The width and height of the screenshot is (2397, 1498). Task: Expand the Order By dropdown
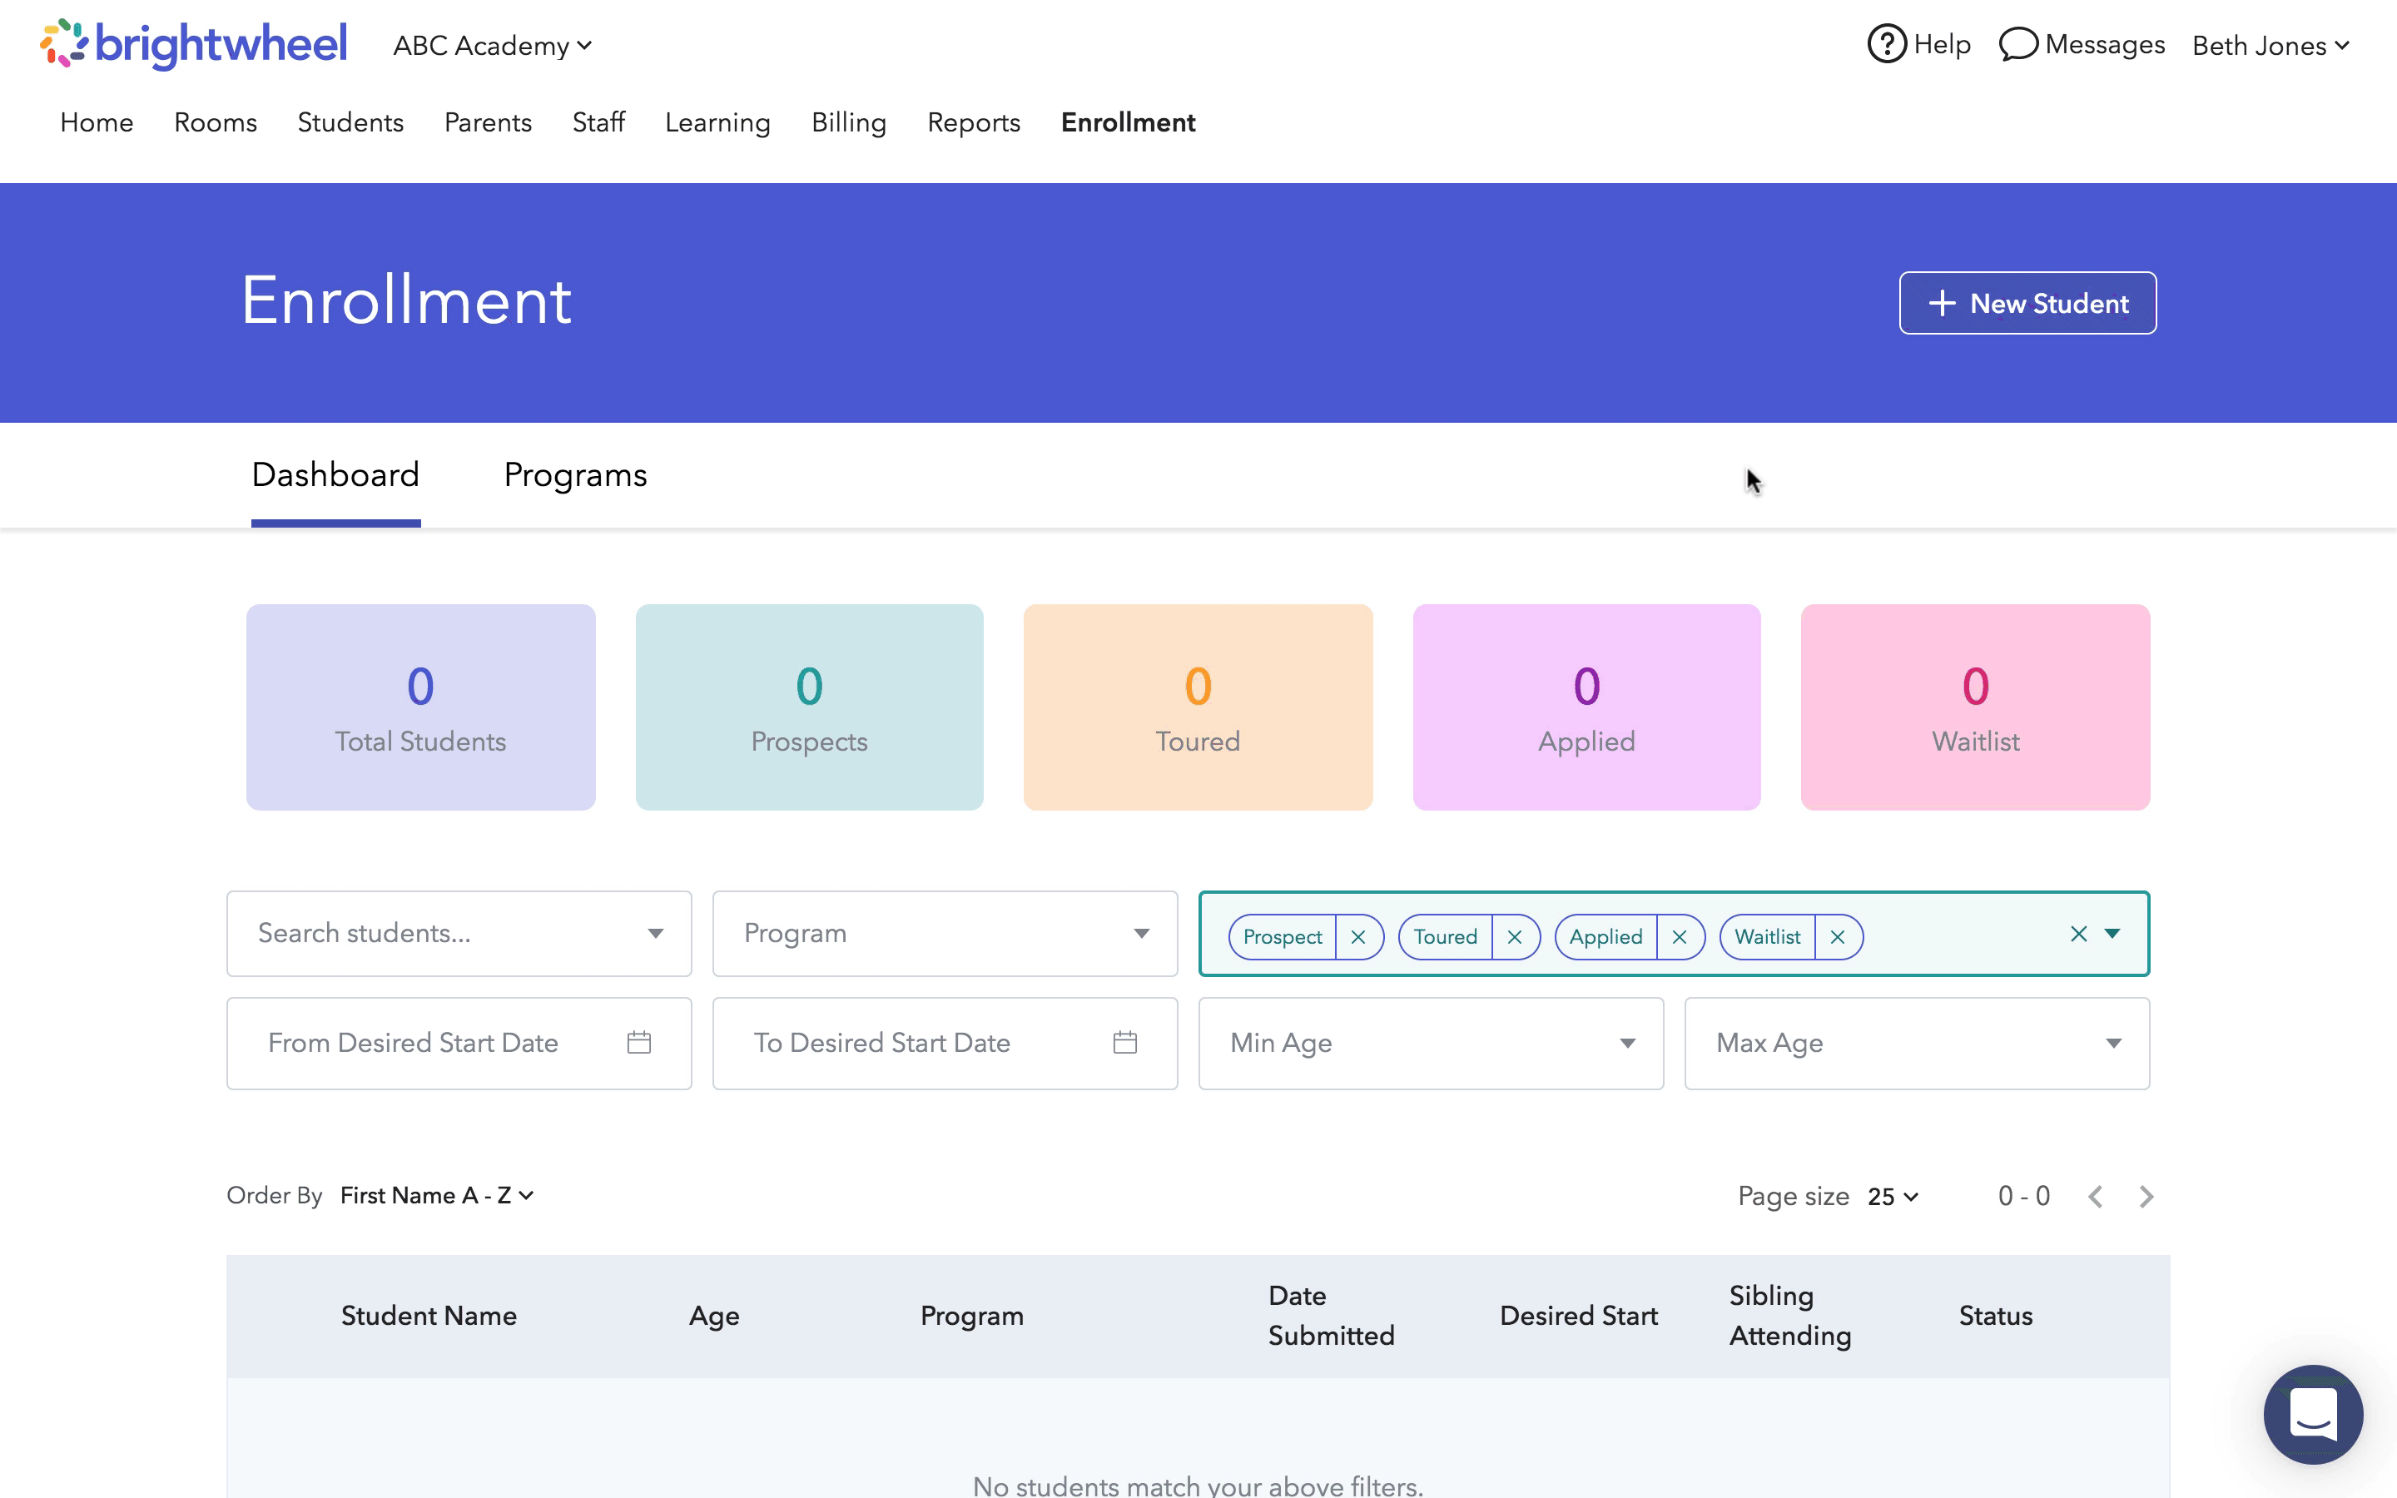point(435,1196)
